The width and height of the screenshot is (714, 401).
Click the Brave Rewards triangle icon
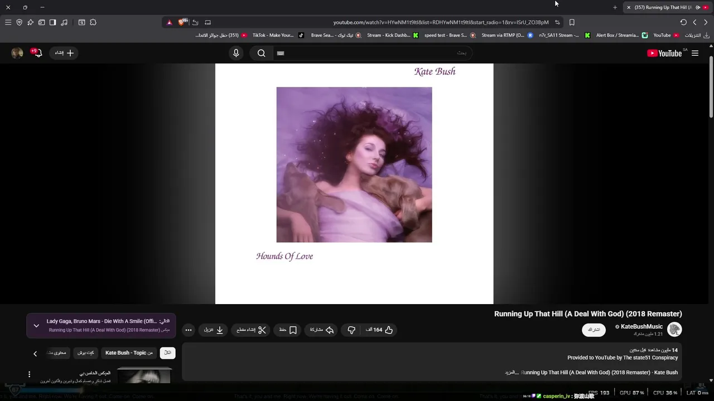click(x=170, y=22)
